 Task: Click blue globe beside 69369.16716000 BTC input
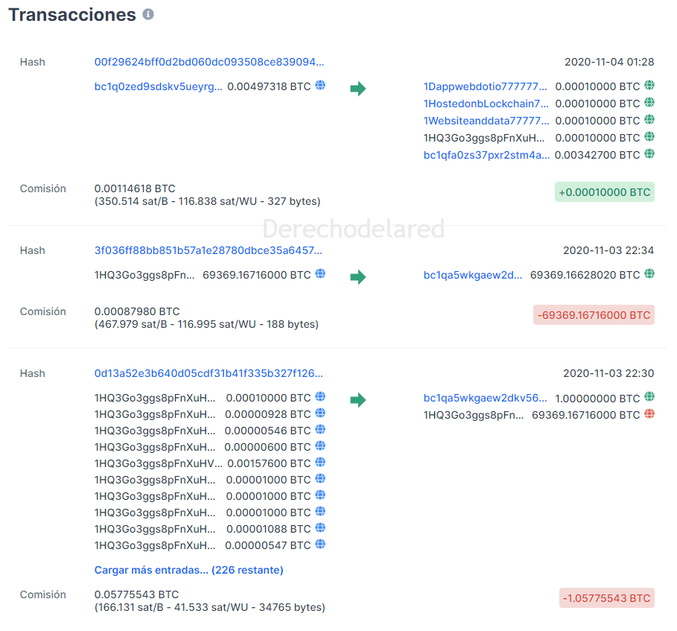pos(320,274)
